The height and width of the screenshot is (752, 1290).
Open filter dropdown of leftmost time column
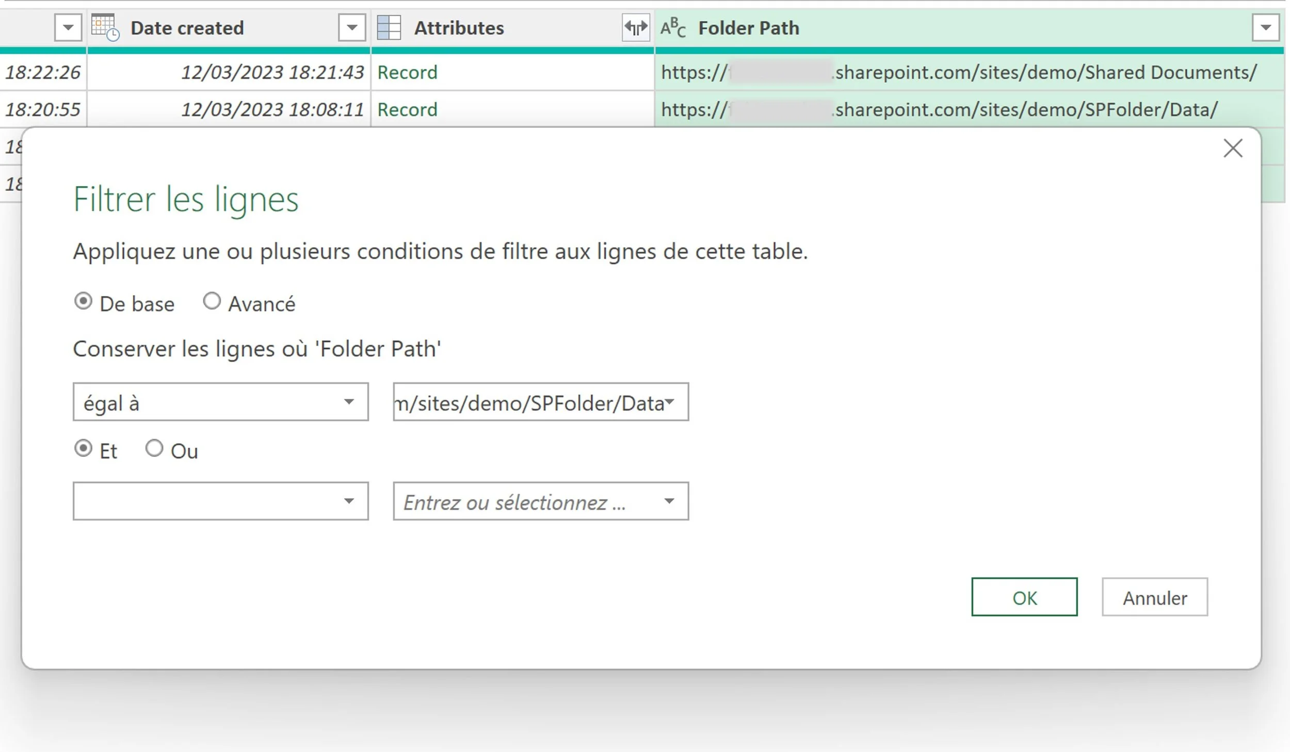[68, 28]
